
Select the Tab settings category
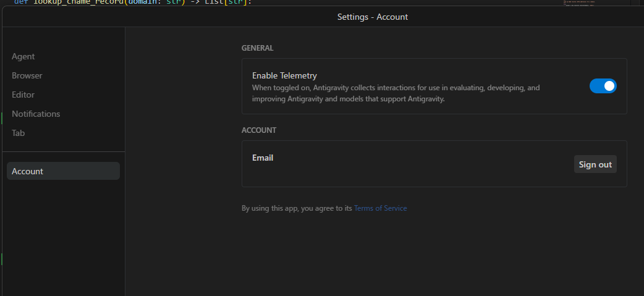click(19, 133)
